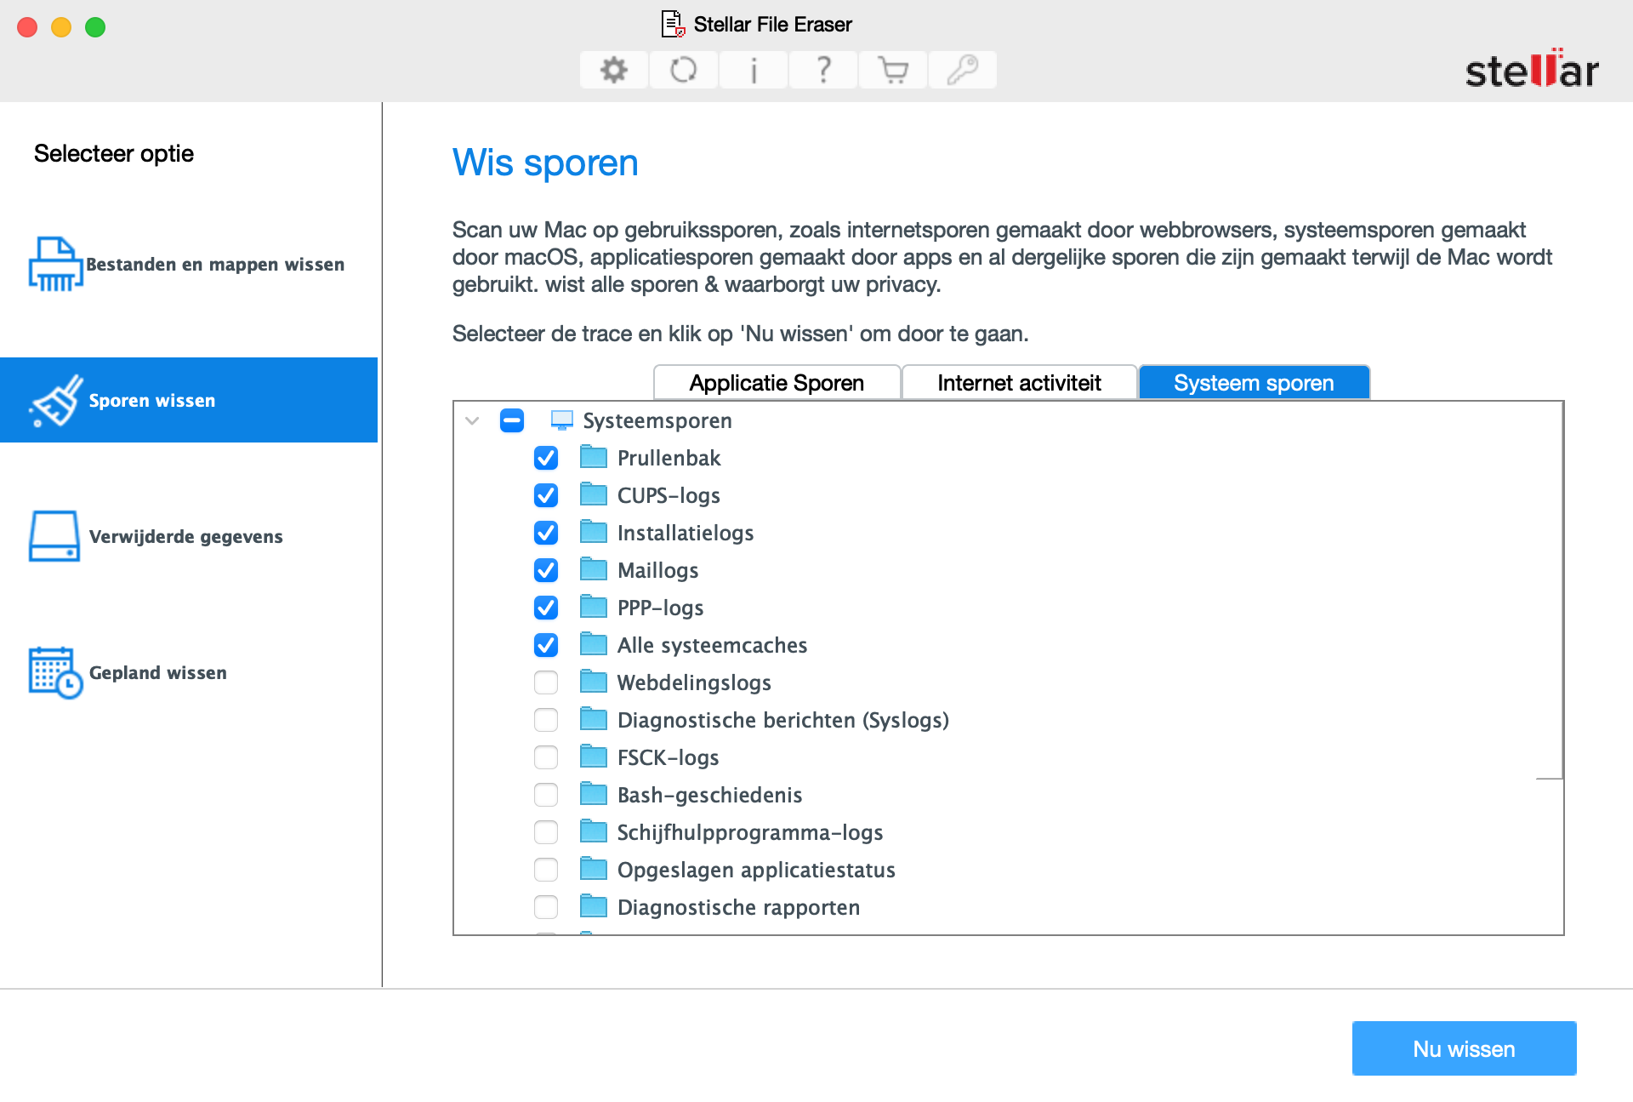The image size is (1633, 1102).
Task: Uncheck the PPP-logs checkbox
Action: pyautogui.click(x=546, y=608)
